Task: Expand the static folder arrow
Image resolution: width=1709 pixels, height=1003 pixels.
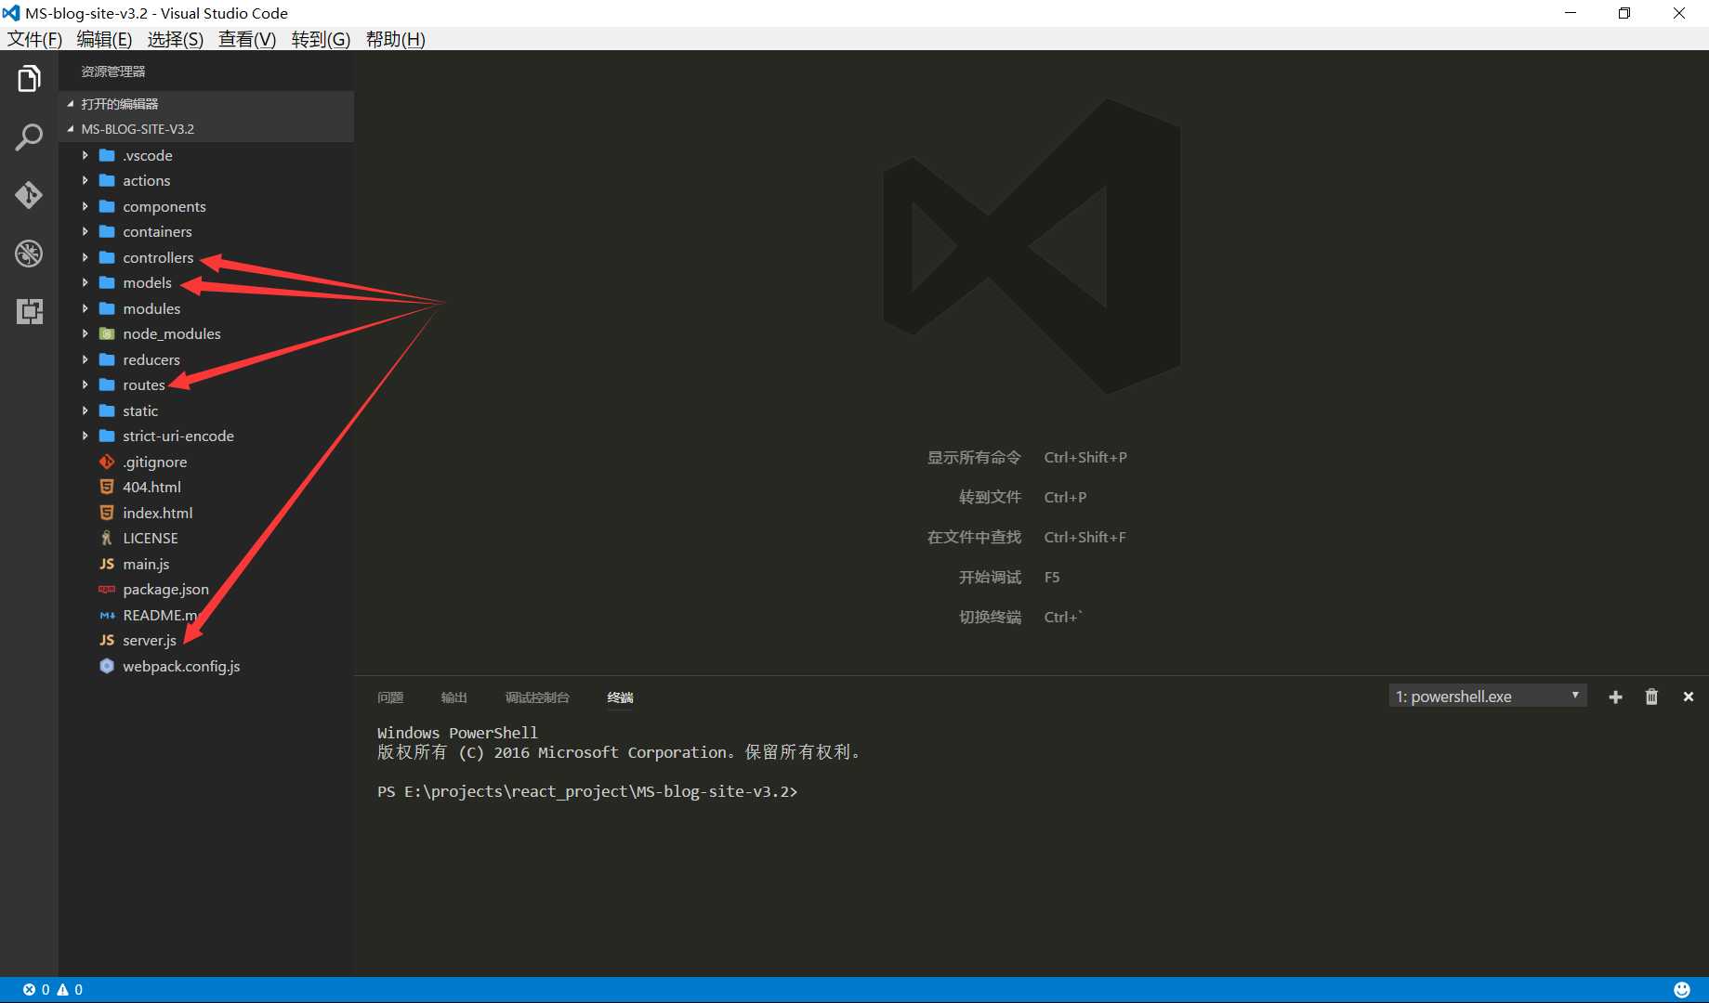Action: point(85,410)
